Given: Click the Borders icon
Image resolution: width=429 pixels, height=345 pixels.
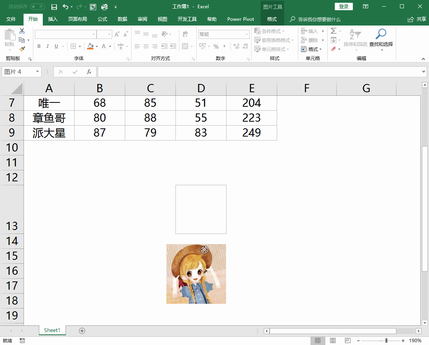Looking at the screenshot, I should point(73,46).
